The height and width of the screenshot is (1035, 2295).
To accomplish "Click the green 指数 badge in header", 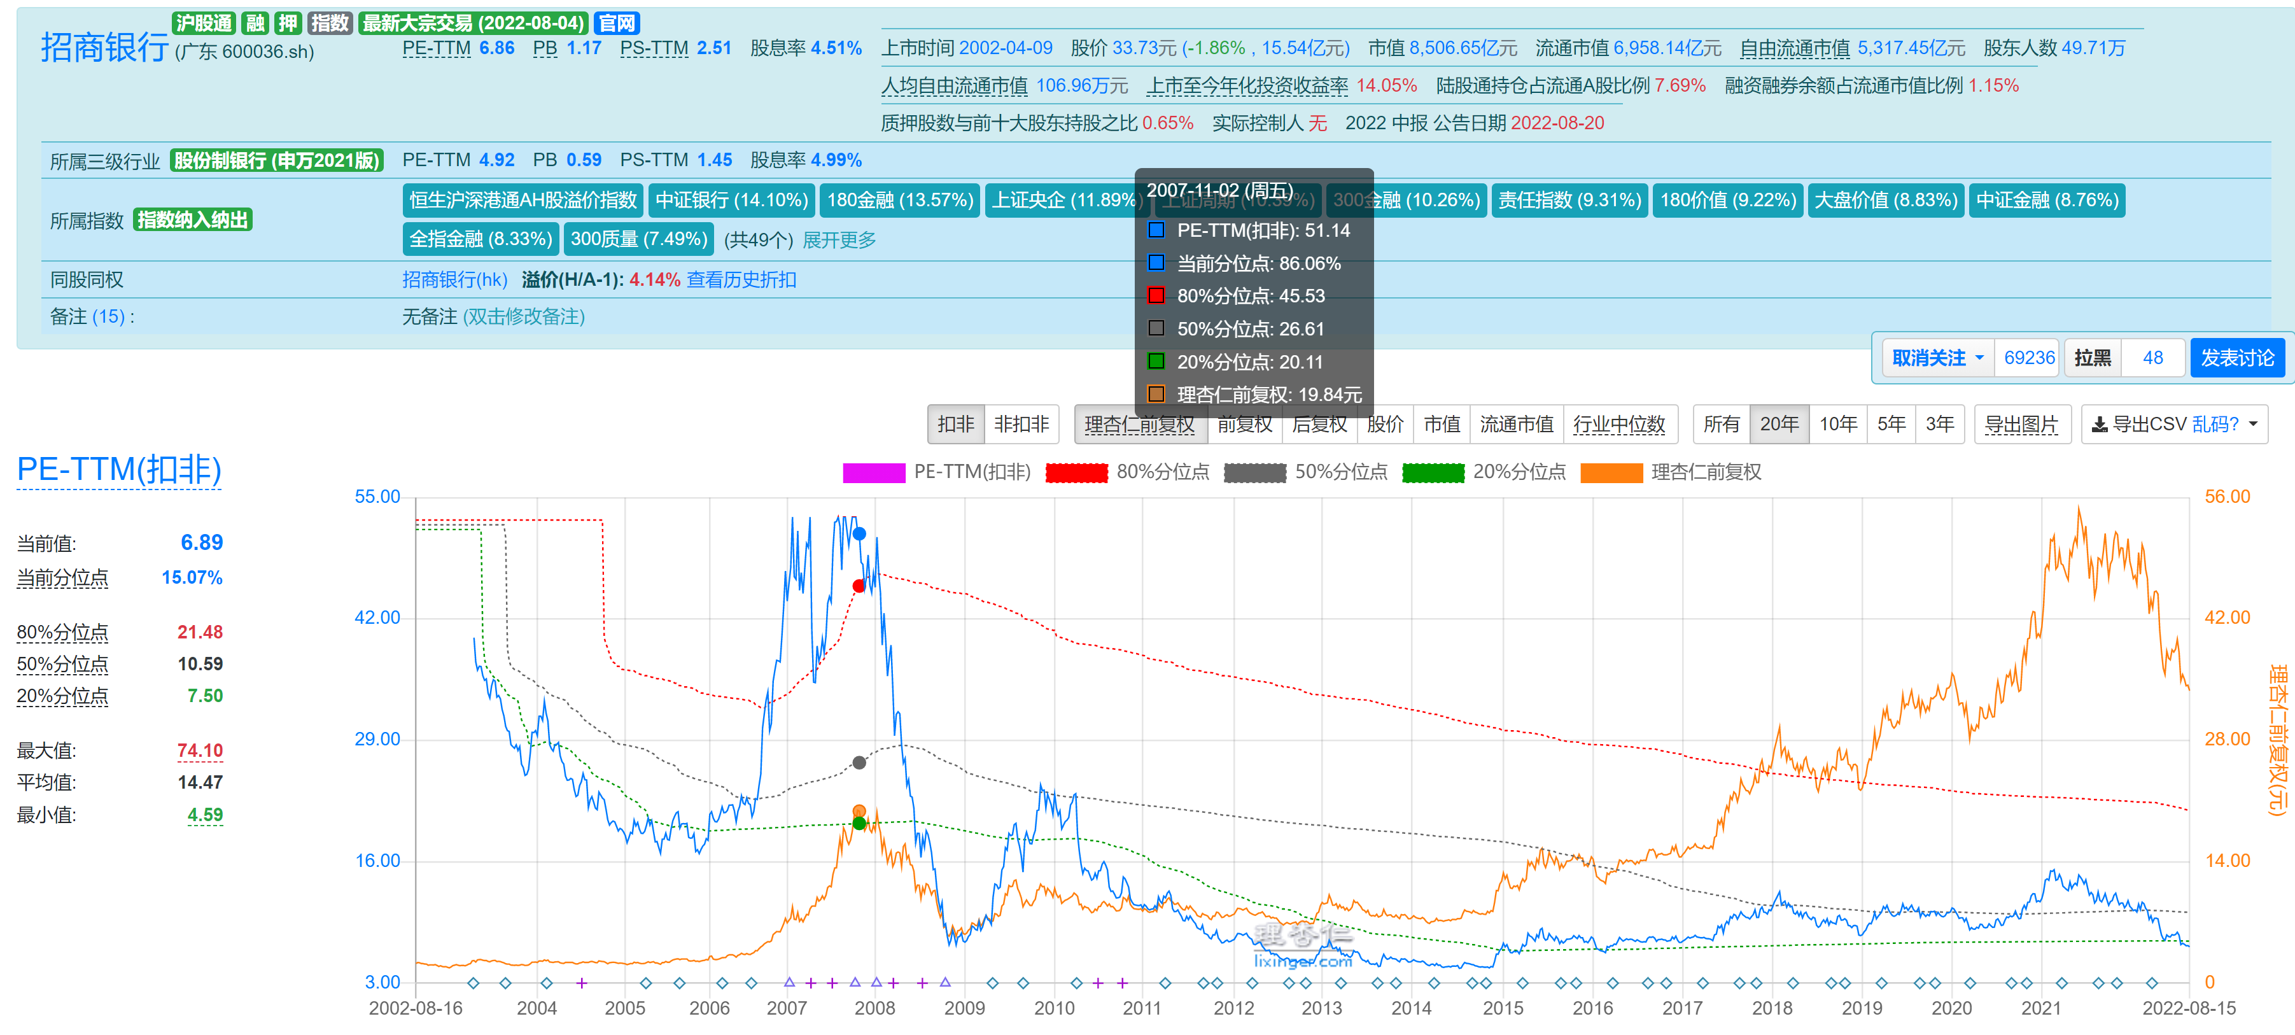I will click(330, 23).
